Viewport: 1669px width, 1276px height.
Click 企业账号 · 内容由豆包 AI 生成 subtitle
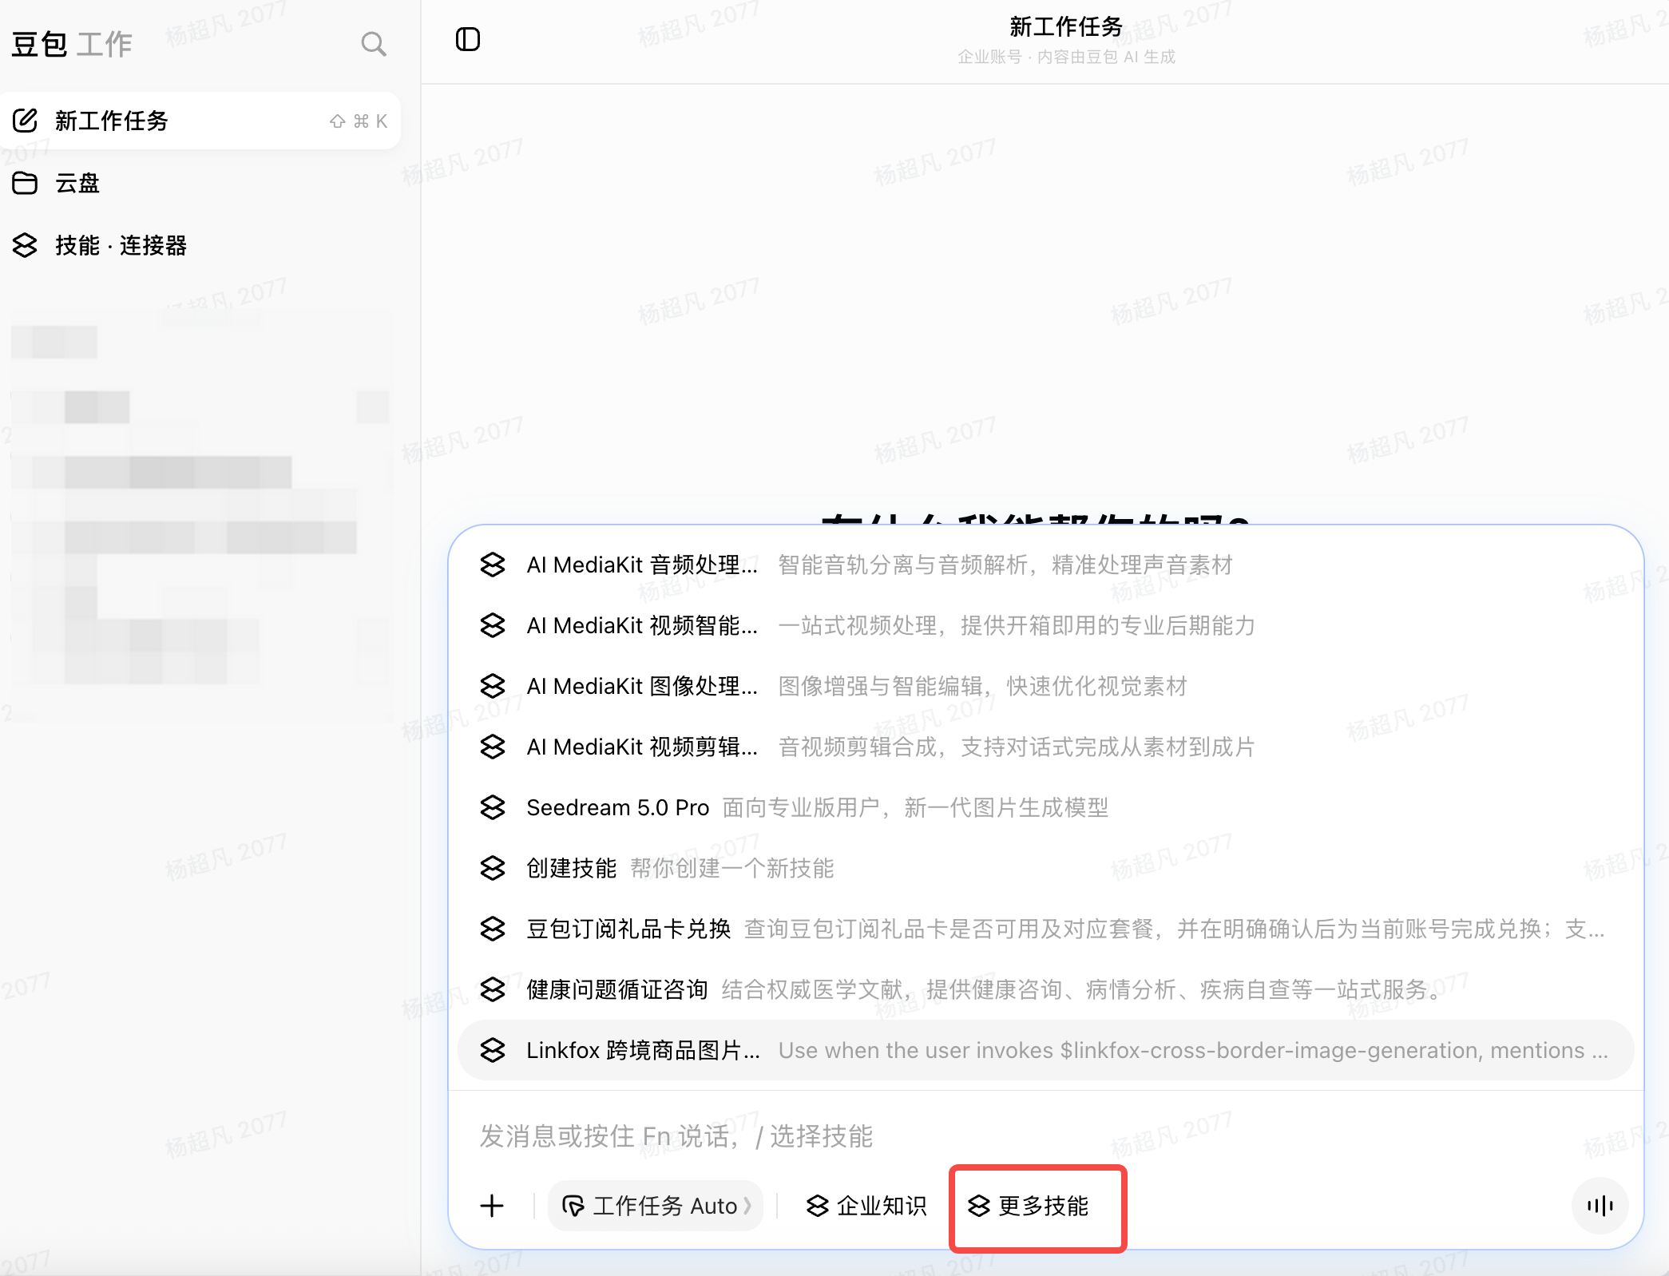pos(1066,57)
